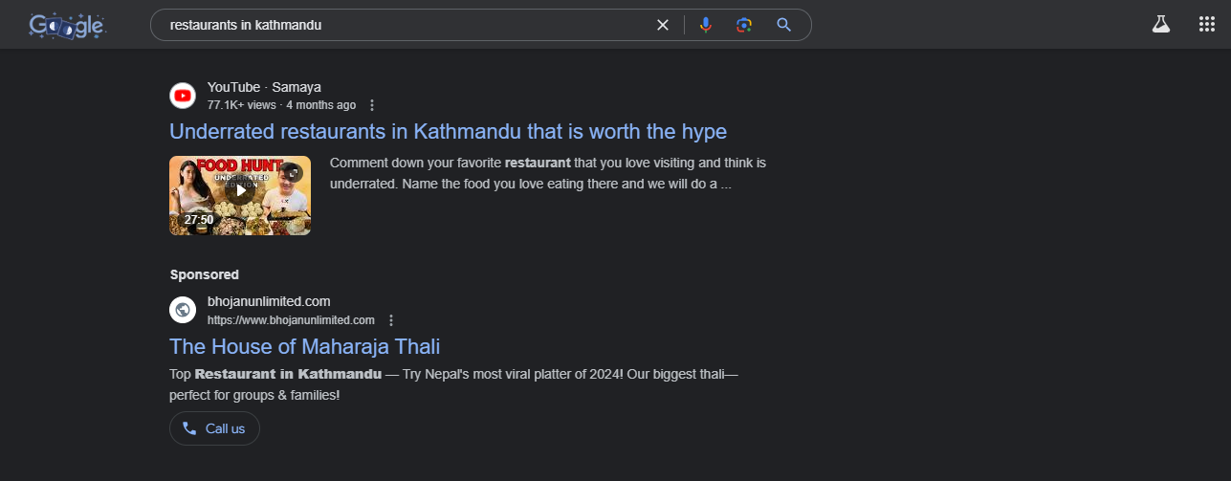Open Search Labs flask icon
The height and width of the screenshot is (481, 1231).
click(1161, 25)
